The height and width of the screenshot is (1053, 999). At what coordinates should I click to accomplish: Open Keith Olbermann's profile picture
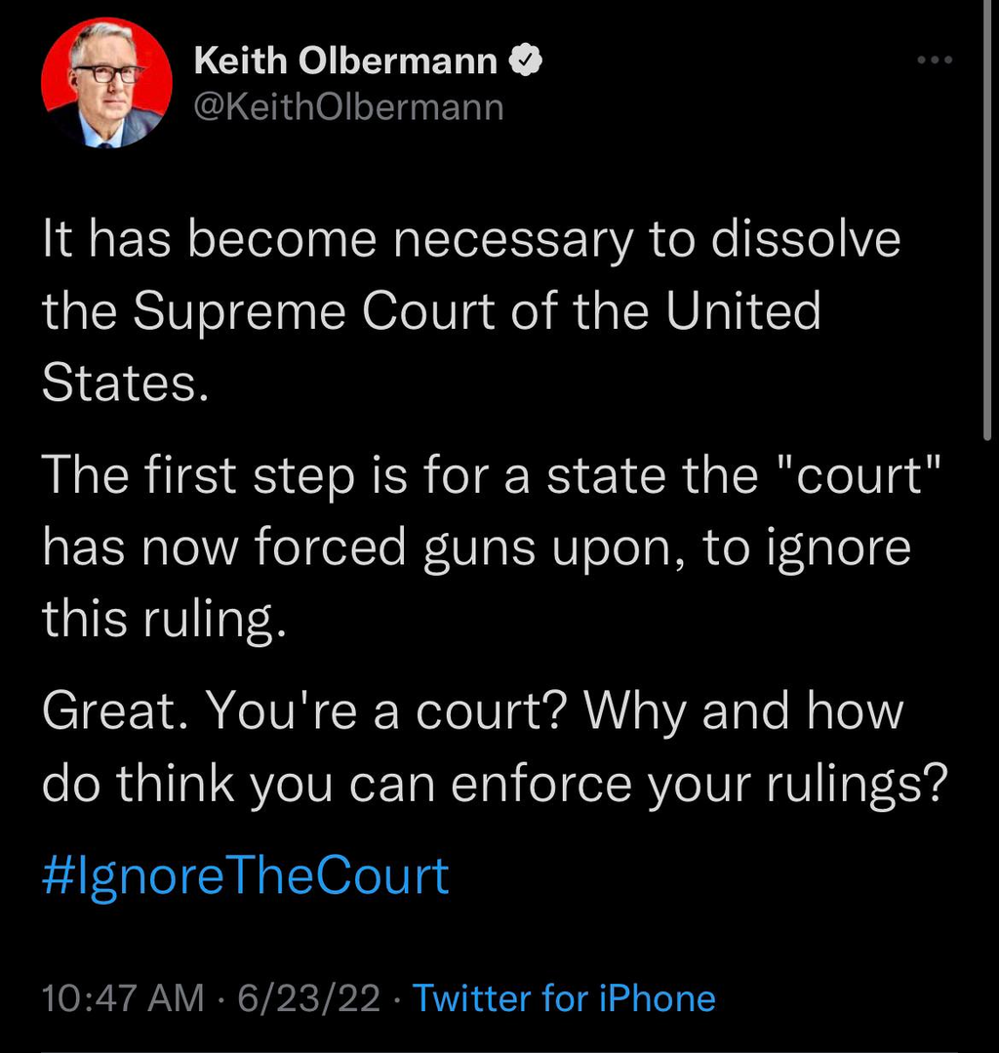pyautogui.click(x=106, y=82)
